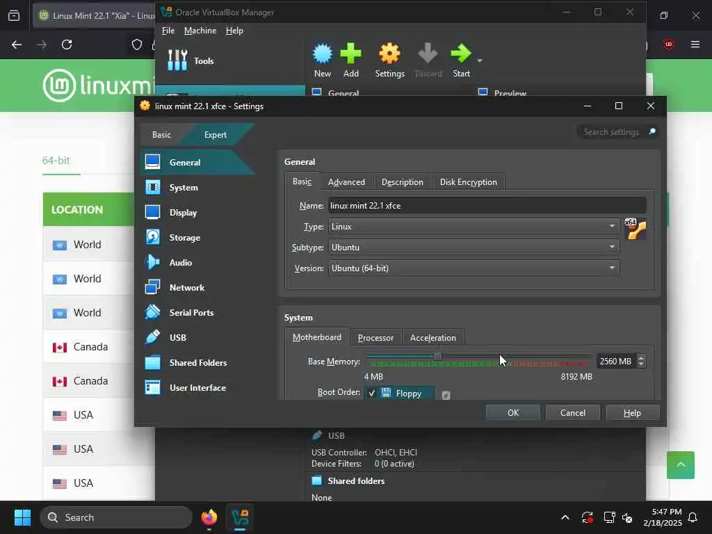Click the Add machine icon in VirtualBox Manager
Viewport: 712px width, 534px height.
[351, 54]
